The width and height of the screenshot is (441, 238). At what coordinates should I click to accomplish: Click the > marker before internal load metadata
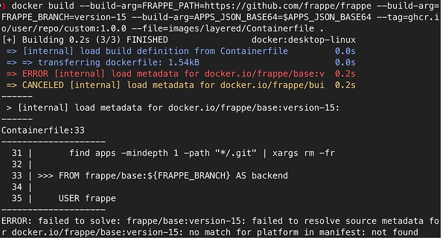click(x=9, y=108)
